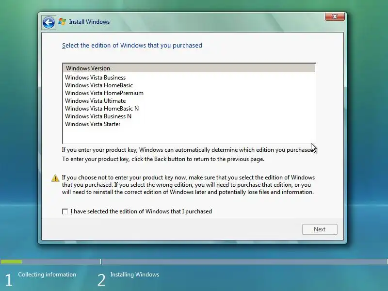
Task: Click the "Install Windows" title text
Action: [x=89, y=22]
